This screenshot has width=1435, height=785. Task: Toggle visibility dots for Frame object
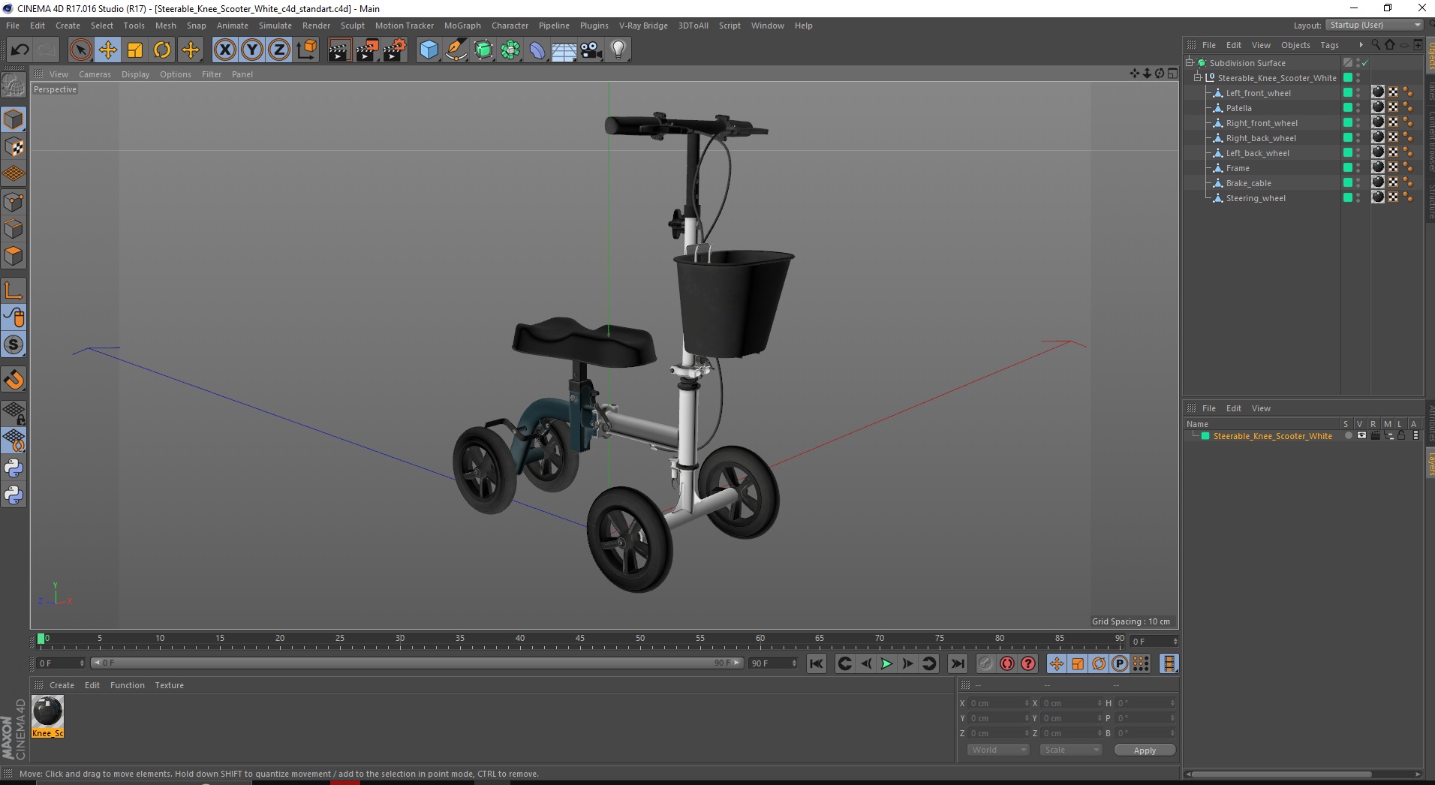point(1358,168)
